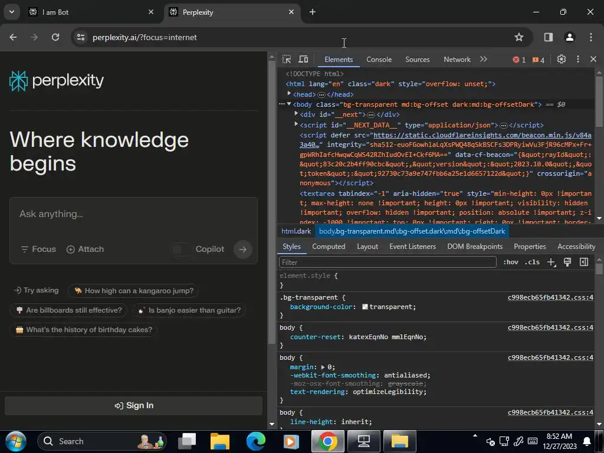Open File Explorer taskbar icon
Image resolution: width=604 pixels, height=453 pixels.
(x=220, y=441)
